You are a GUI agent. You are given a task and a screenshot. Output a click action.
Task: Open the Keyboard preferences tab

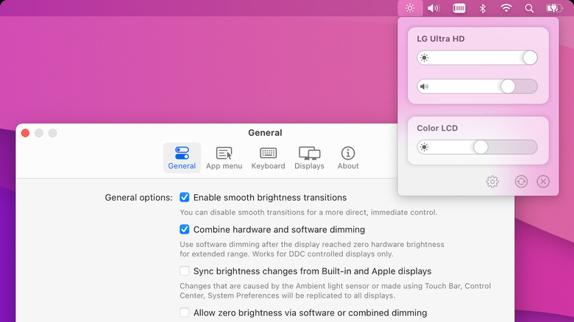(x=268, y=158)
